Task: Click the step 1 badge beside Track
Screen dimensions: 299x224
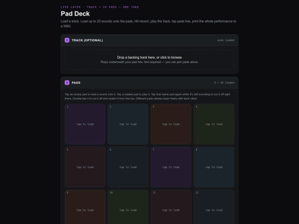Action: point(67,40)
